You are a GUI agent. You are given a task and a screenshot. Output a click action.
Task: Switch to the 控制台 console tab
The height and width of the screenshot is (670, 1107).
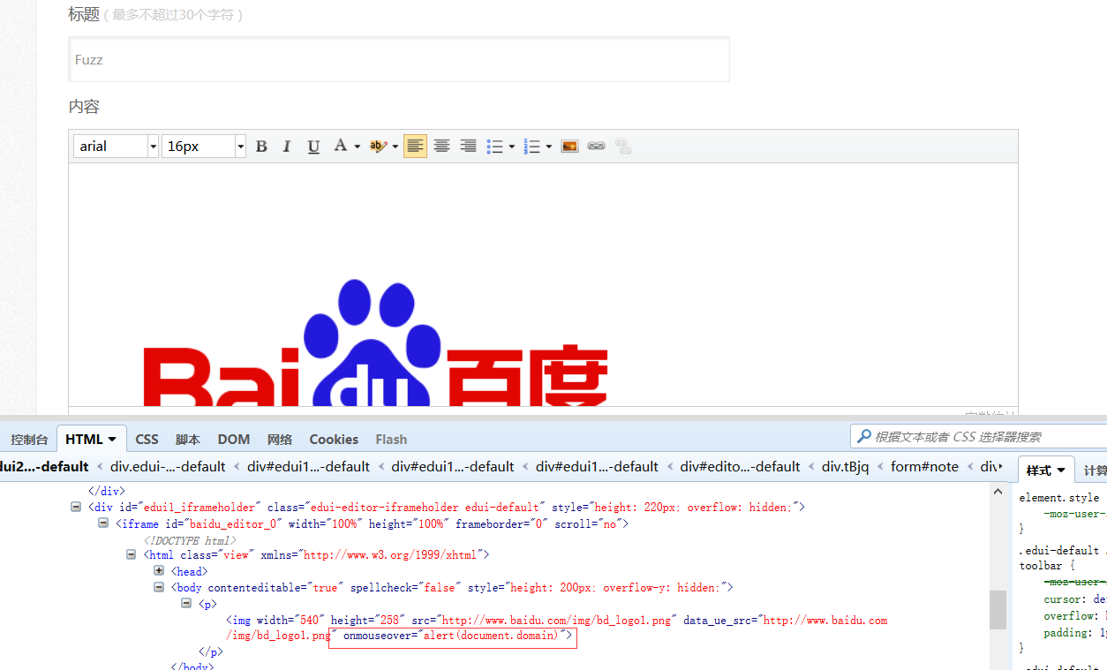(x=29, y=439)
